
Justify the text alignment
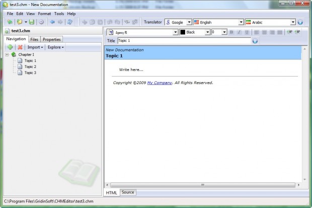(x=280, y=32)
